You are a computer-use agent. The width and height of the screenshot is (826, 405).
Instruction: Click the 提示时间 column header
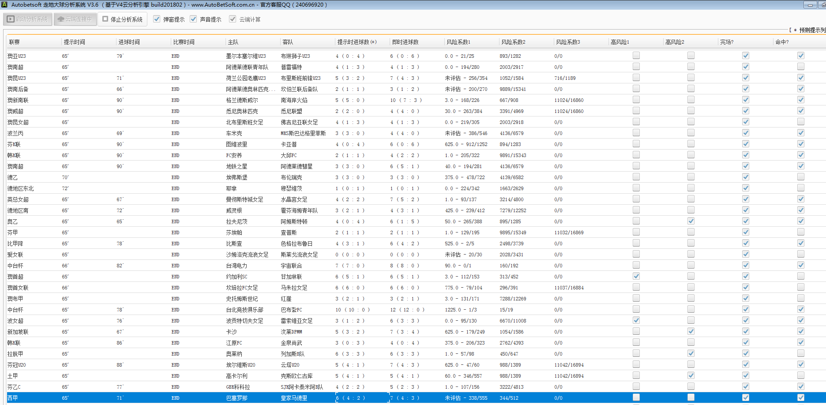pos(74,42)
